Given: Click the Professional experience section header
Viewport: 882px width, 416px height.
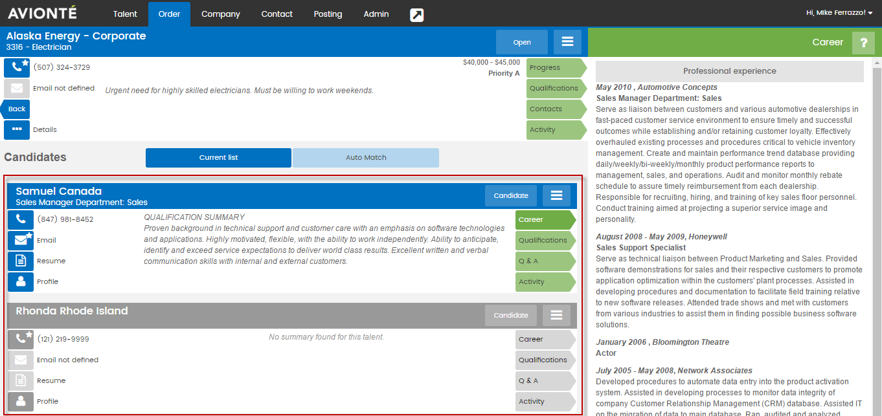Looking at the screenshot, I should 730,71.
